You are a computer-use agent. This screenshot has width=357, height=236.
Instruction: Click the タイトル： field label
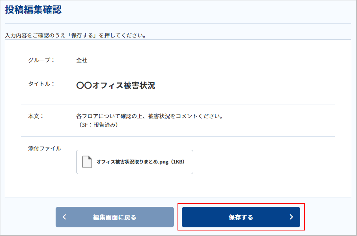pos(41,84)
